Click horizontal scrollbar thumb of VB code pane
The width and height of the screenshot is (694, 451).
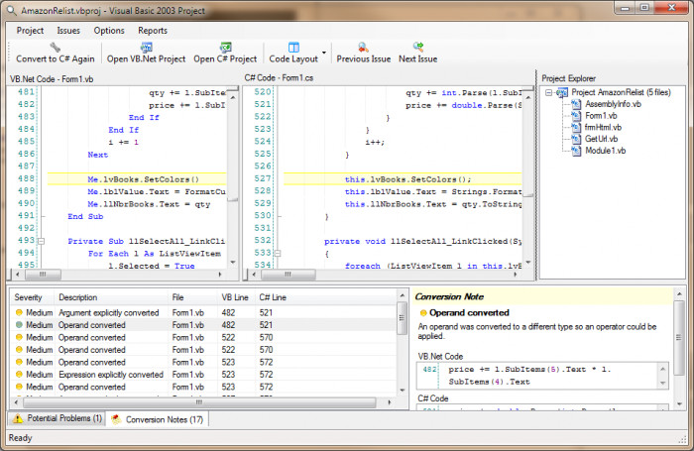click(x=43, y=275)
